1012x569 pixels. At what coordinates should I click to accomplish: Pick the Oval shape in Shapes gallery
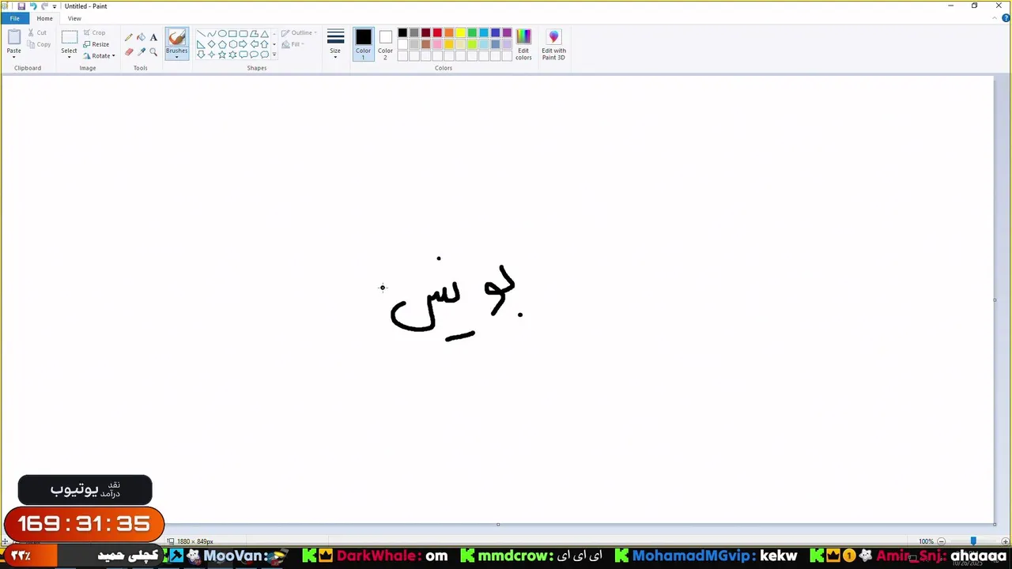222,34
